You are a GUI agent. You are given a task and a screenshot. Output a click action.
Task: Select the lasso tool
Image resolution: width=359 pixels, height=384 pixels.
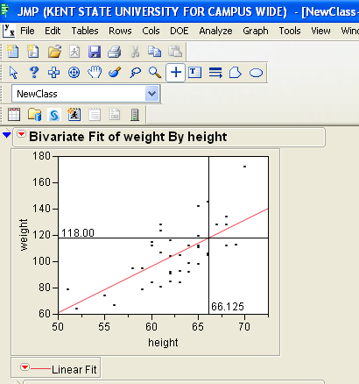point(135,72)
